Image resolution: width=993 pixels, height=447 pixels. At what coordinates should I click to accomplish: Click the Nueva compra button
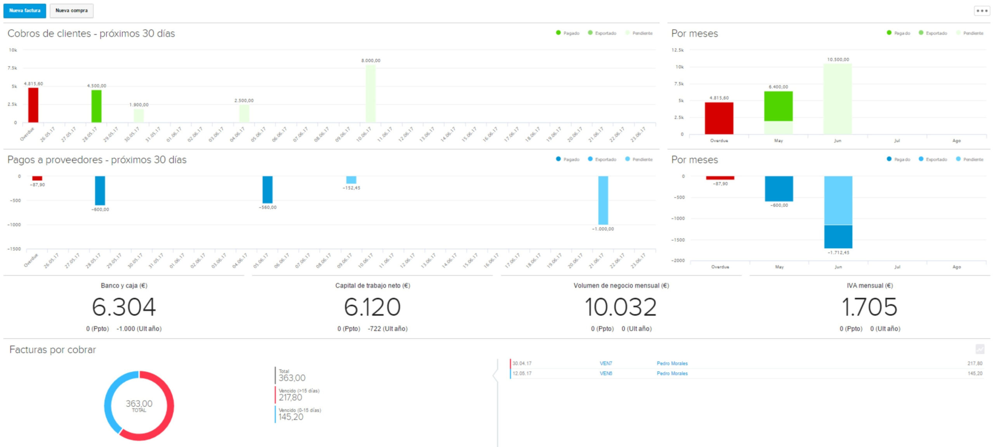[x=72, y=11]
